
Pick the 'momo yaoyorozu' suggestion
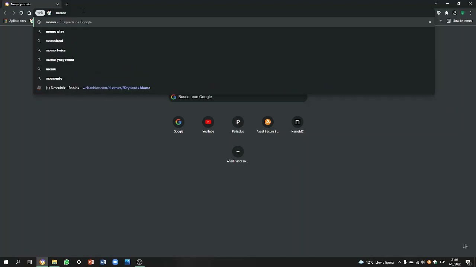click(234, 60)
